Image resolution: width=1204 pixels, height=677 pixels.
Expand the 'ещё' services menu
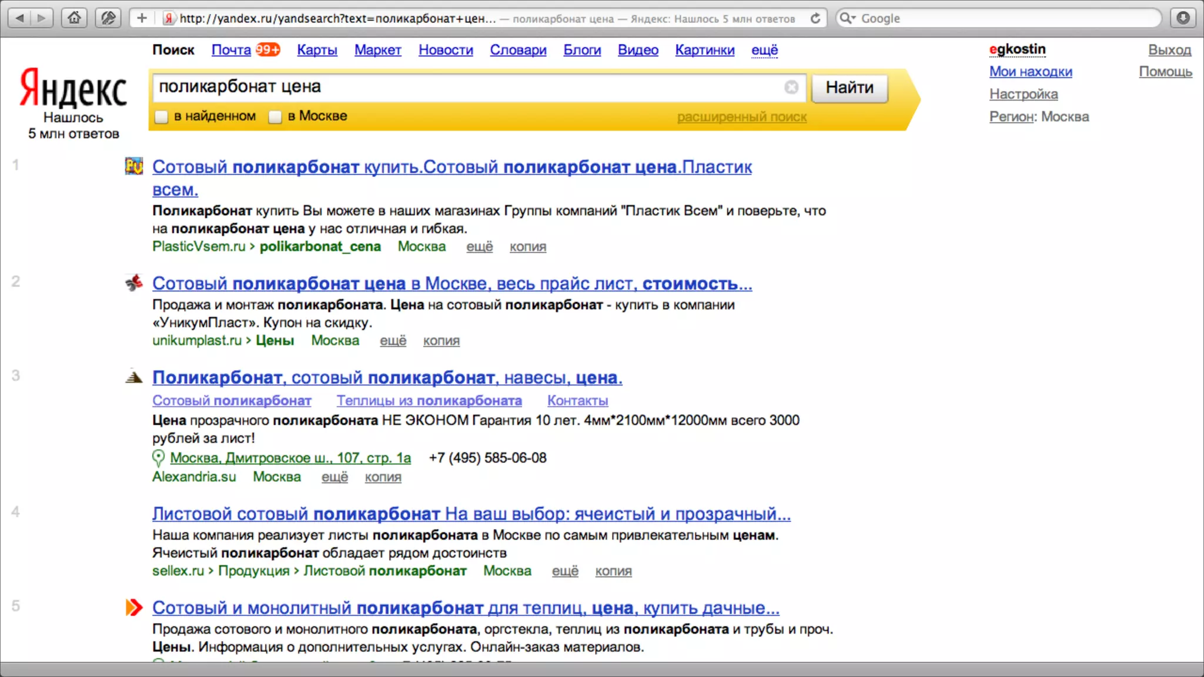pyautogui.click(x=764, y=50)
